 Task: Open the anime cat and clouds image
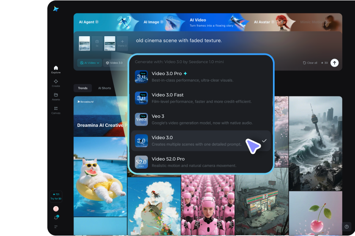point(154,206)
